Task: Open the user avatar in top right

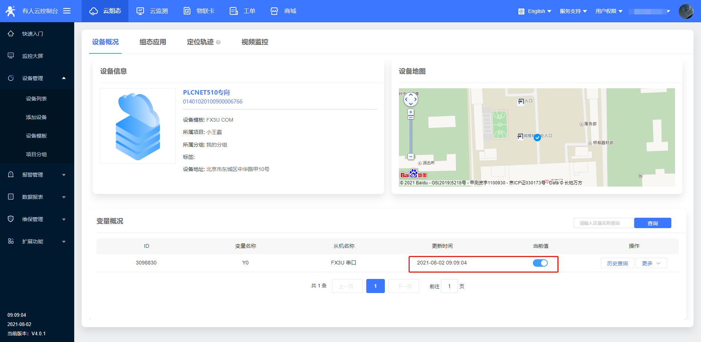Action: point(686,11)
